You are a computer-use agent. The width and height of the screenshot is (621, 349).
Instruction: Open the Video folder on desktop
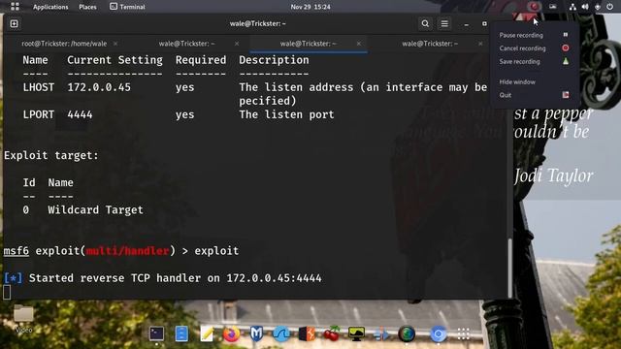(x=23, y=319)
